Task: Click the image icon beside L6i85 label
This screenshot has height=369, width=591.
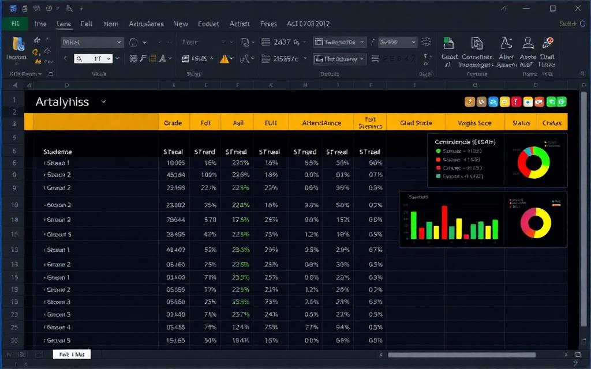Action: click(185, 58)
